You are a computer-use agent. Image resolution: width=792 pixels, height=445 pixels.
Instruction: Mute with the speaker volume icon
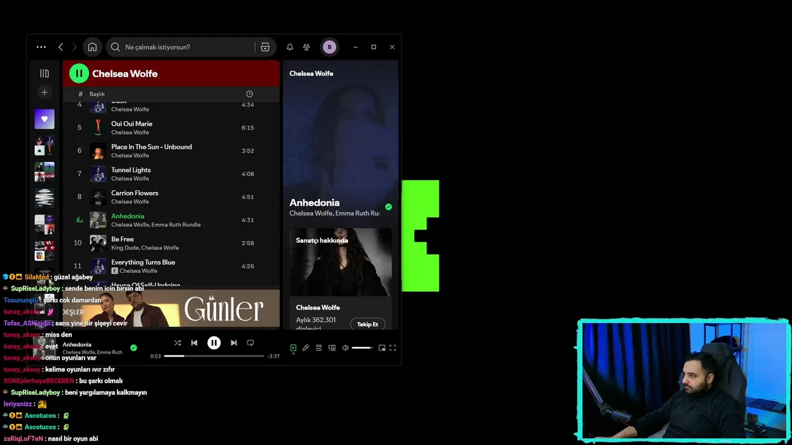click(345, 348)
